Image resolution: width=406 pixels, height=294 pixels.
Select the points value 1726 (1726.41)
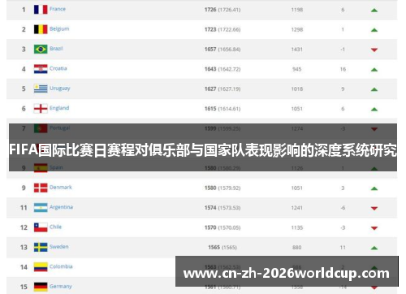[x=222, y=10]
